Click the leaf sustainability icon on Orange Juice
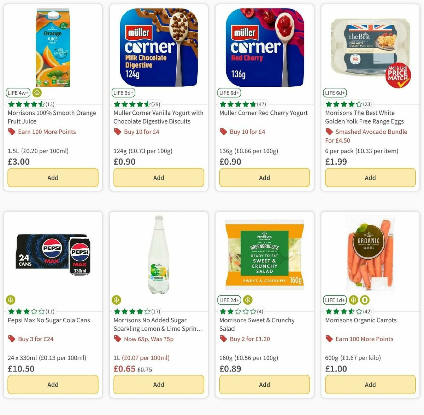The width and height of the screenshot is (424, 415). [x=37, y=93]
